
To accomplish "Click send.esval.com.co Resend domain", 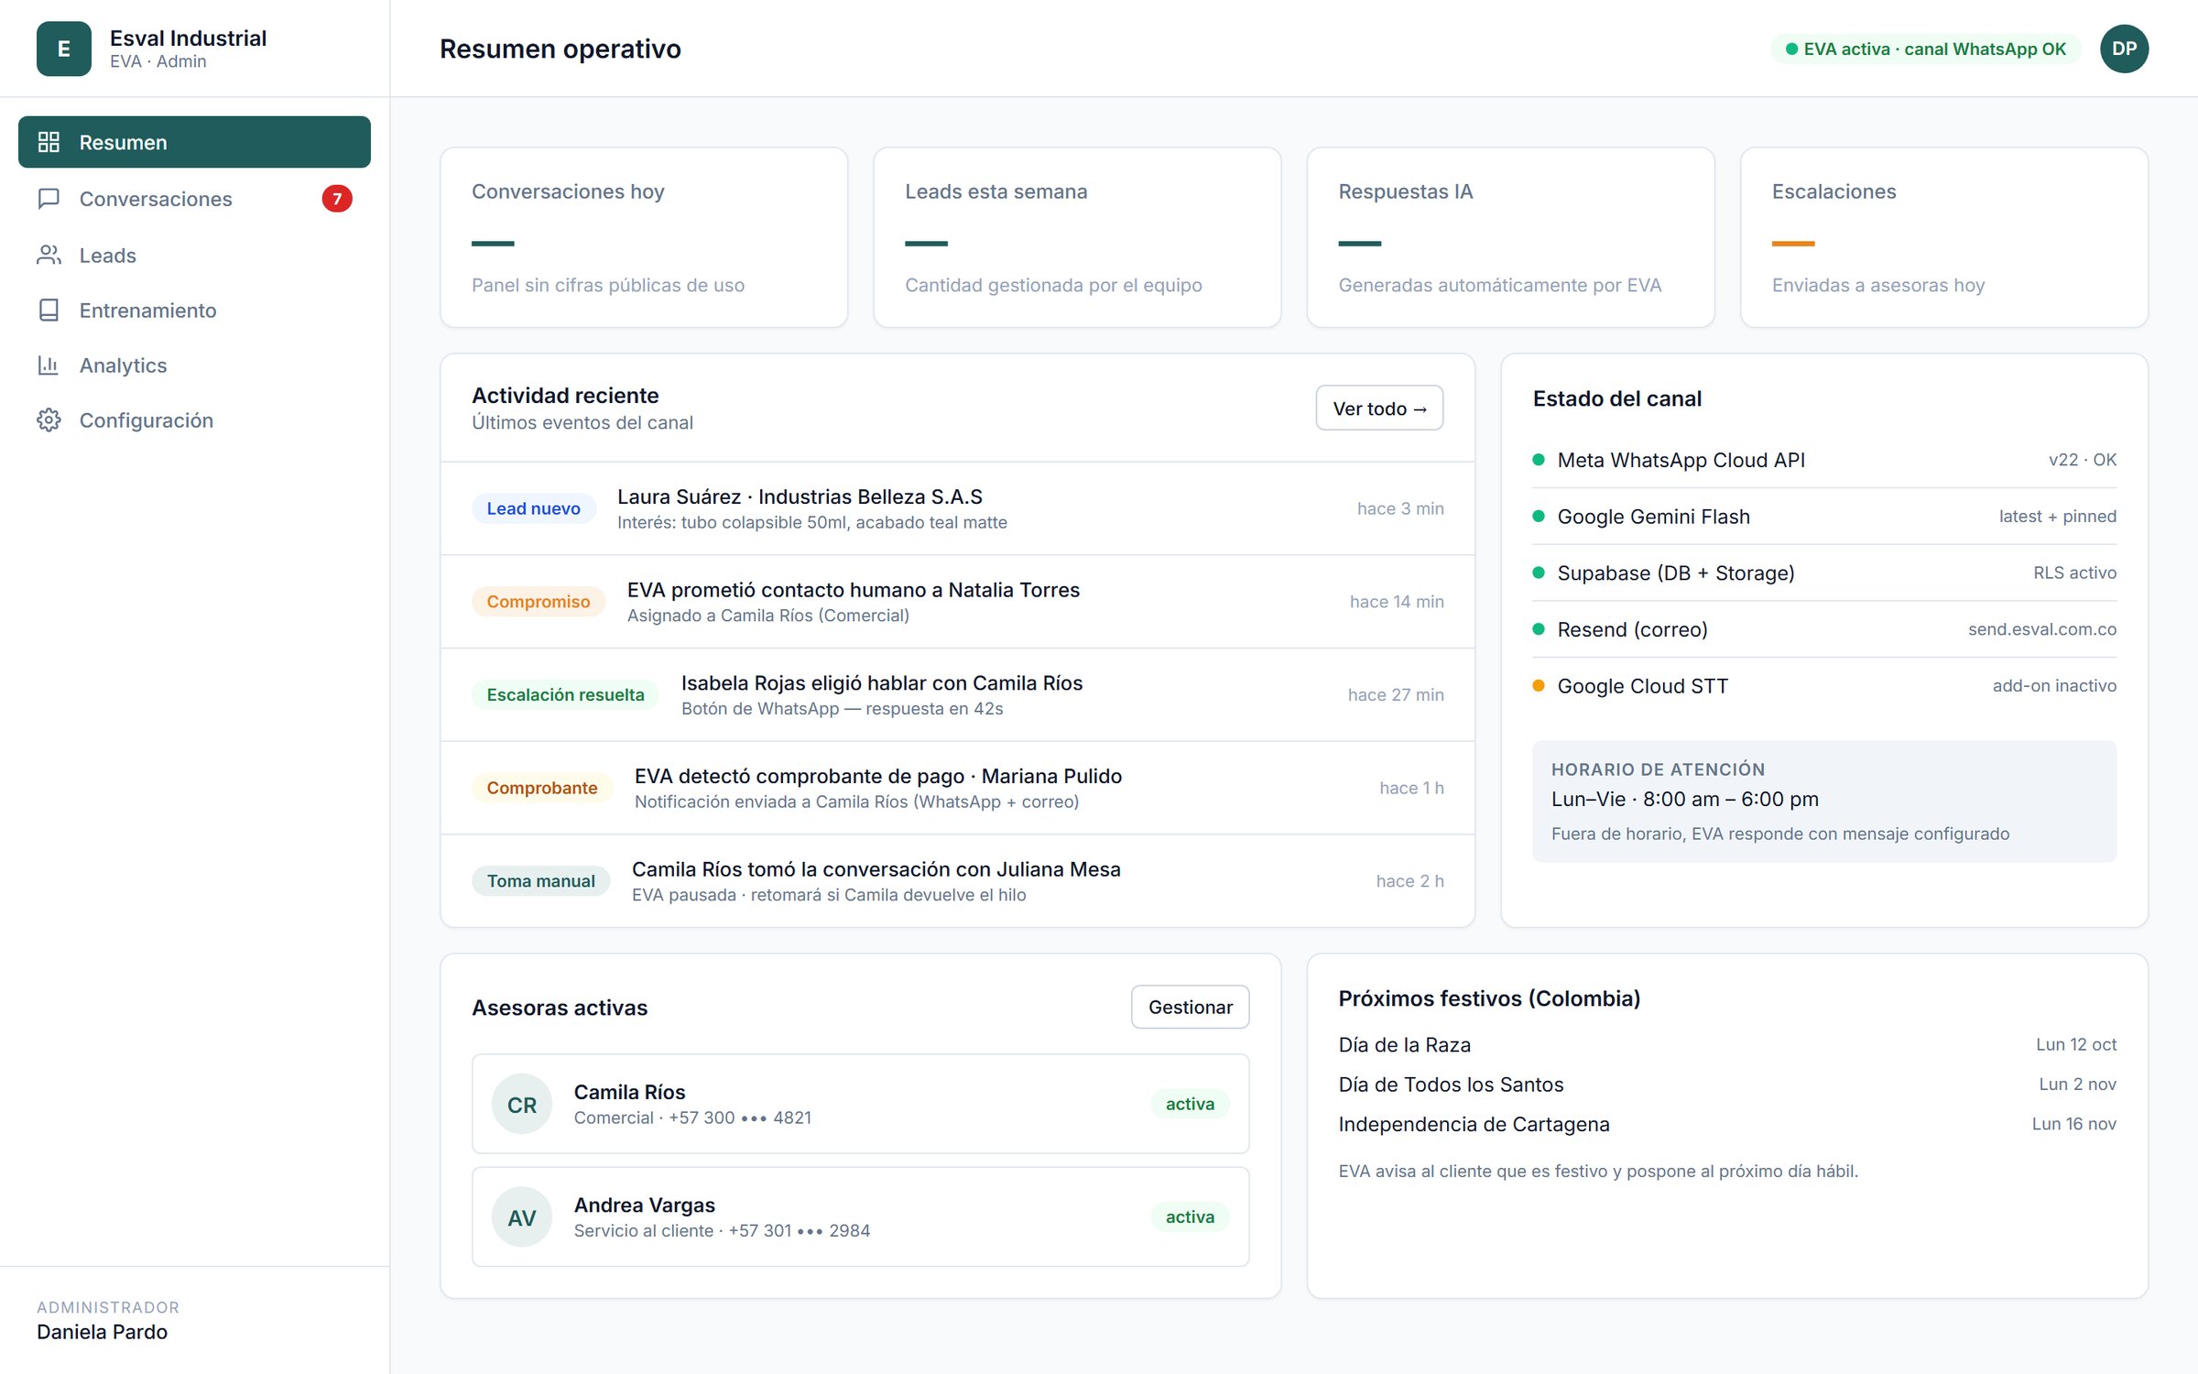I will pos(2041,629).
